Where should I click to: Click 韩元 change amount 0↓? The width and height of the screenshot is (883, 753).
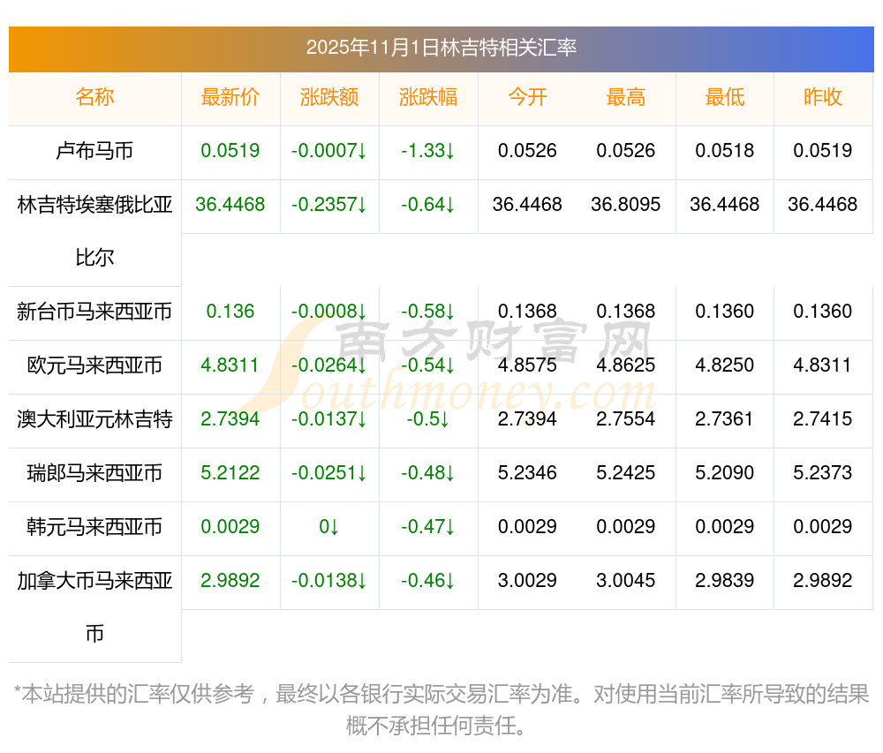click(329, 527)
